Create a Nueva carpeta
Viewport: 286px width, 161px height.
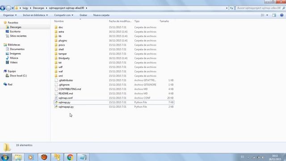[x=101, y=15]
